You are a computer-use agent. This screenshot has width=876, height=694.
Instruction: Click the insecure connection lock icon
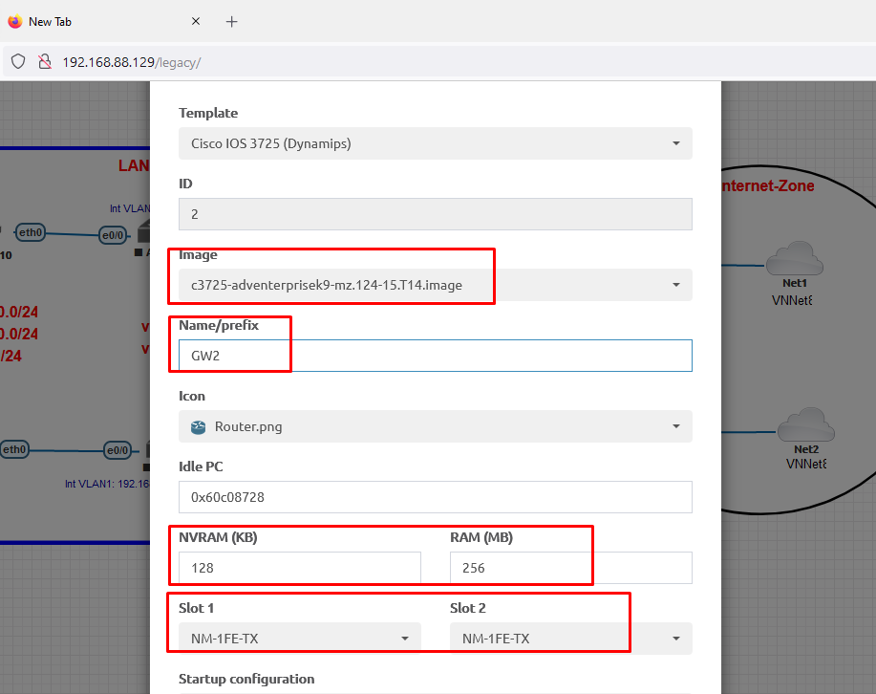45,61
